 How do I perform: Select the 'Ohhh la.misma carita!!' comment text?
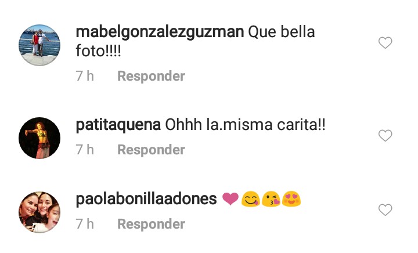coord(245,125)
